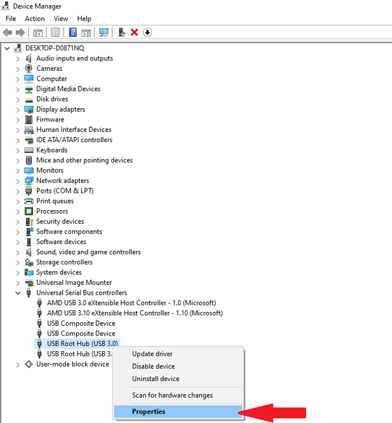This screenshot has width=392, height=423.
Task: Choose Disable device from context menu
Action: (178, 367)
